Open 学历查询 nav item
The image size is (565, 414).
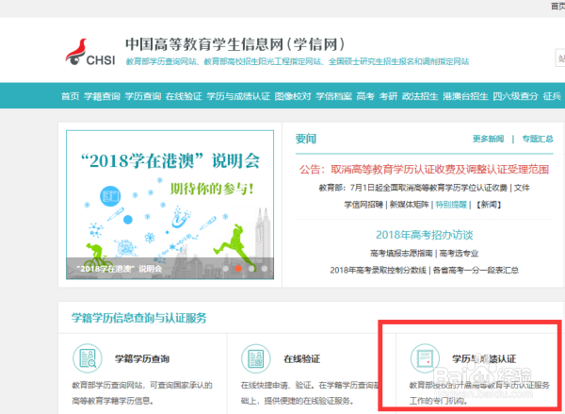click(143, 96)
